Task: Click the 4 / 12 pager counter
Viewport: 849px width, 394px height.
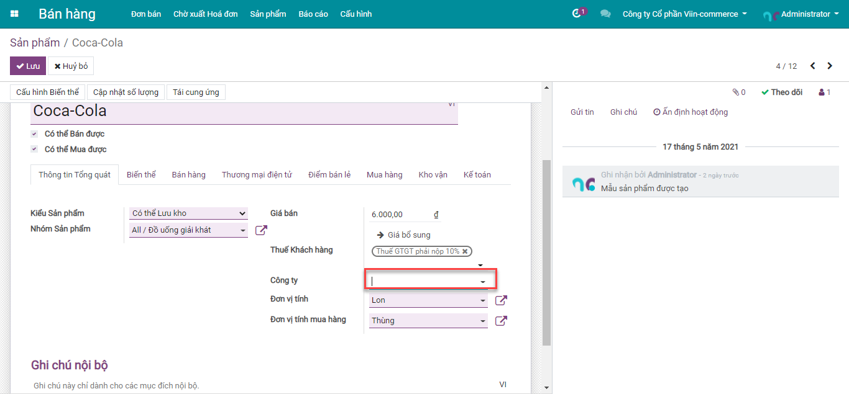Action: point(786,66)
